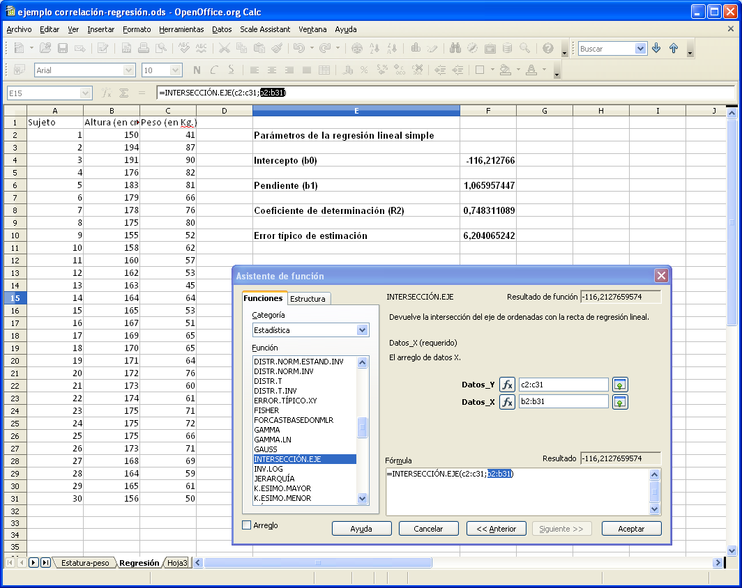Click the find next down arrow

[656, 49]
